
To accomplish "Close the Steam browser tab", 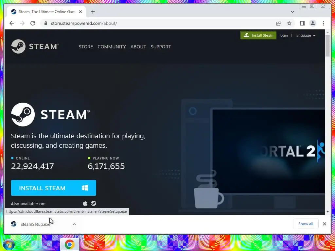I will coord(80,12).
